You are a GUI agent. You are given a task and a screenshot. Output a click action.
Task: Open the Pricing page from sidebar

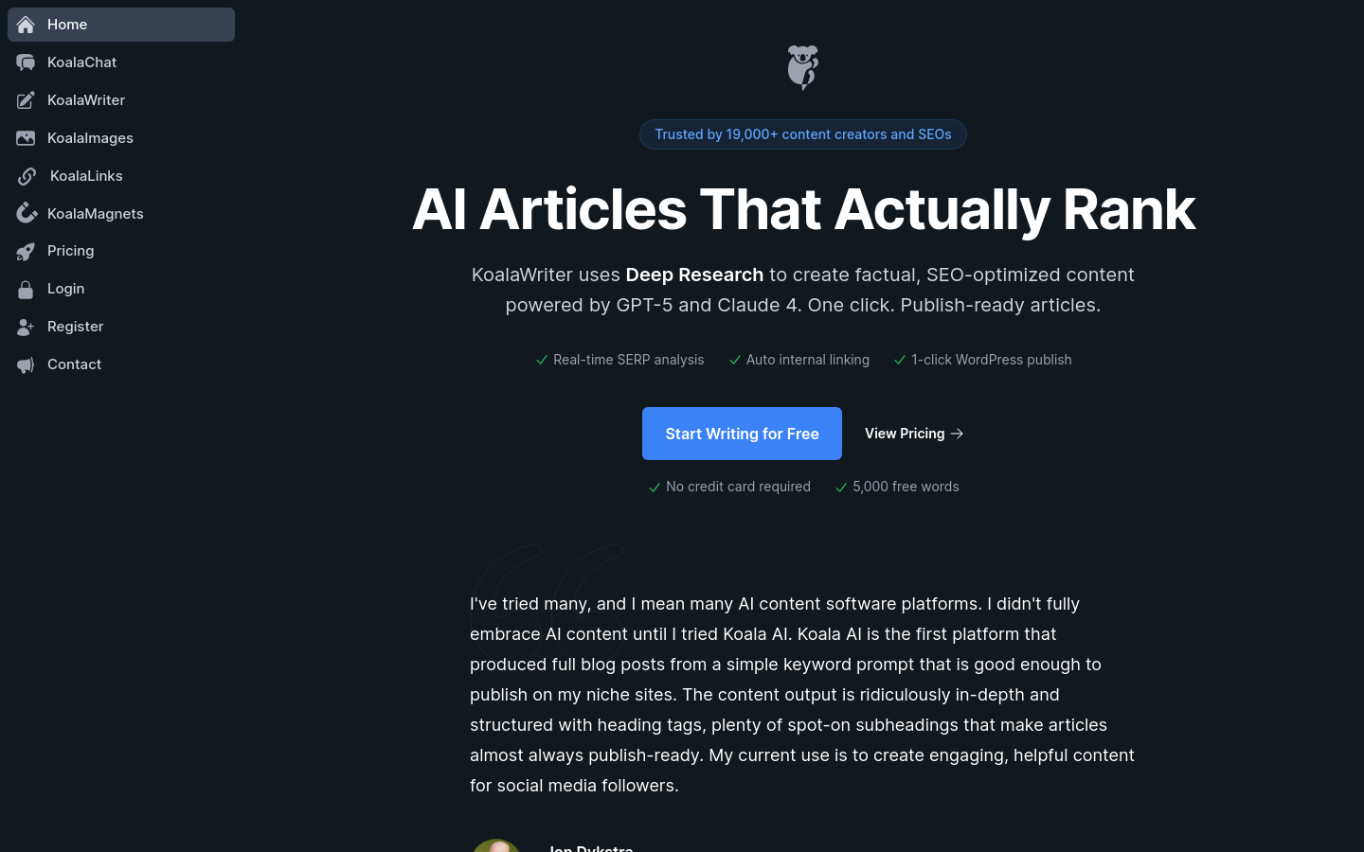point(121,251)
